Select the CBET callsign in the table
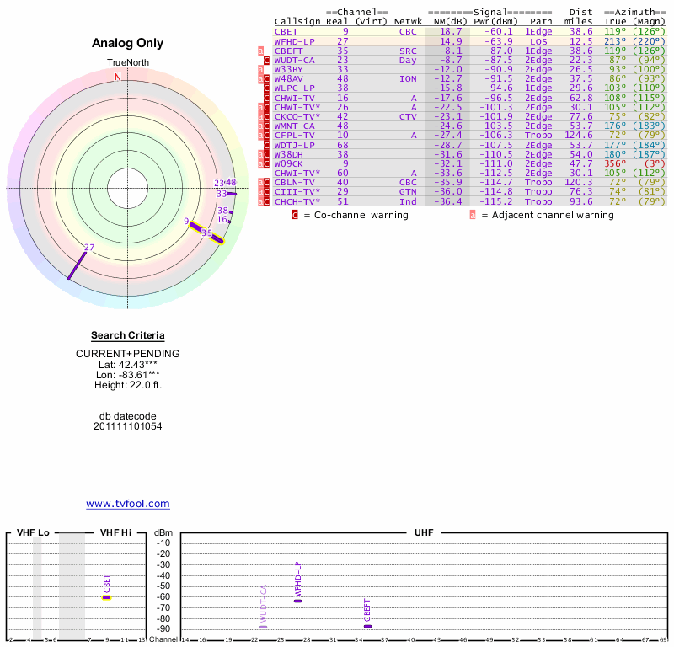Screen dimensions: 674x647 coord(286,31)
